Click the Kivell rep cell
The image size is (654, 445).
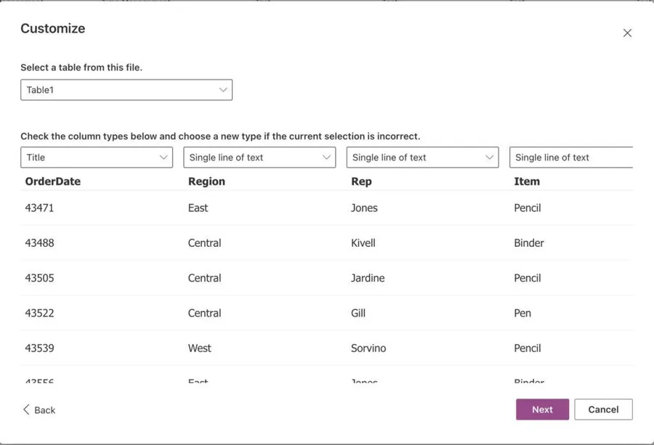click(363, 243)
